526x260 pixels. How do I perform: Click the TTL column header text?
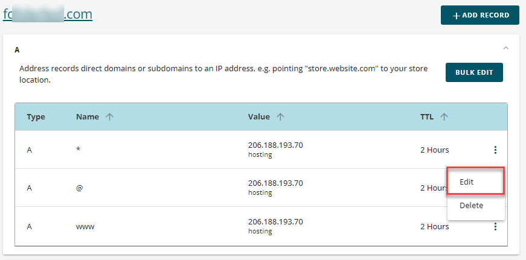427,116
